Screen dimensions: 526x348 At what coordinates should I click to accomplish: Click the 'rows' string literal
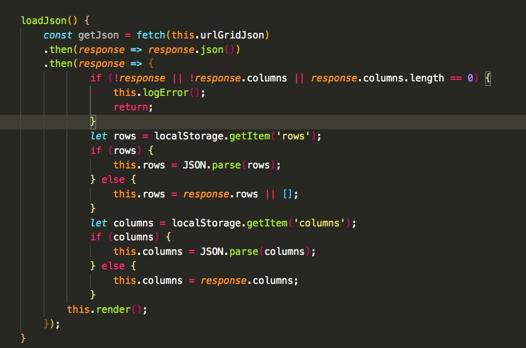click(293, 136)
